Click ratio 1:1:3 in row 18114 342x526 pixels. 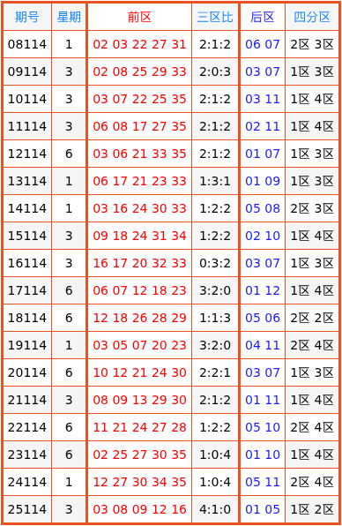[215, 318]
